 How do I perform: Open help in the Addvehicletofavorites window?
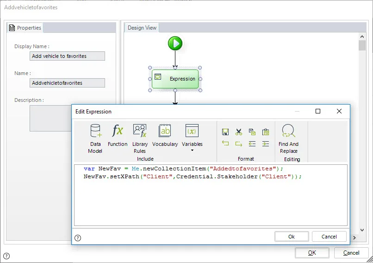pos(6,256)
